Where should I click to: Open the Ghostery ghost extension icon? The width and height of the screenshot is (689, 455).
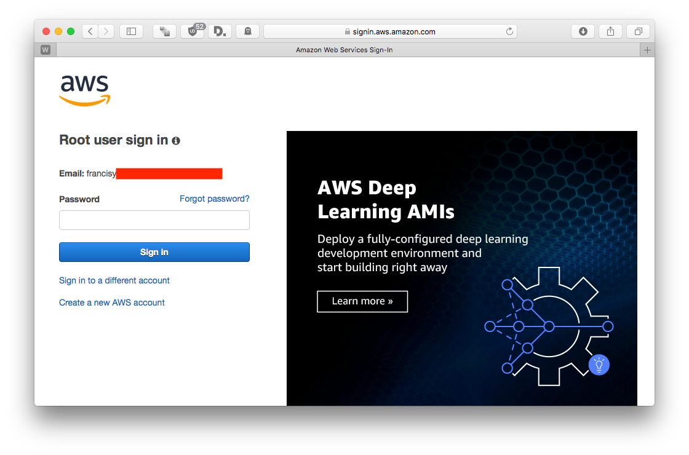click(248, 31)
